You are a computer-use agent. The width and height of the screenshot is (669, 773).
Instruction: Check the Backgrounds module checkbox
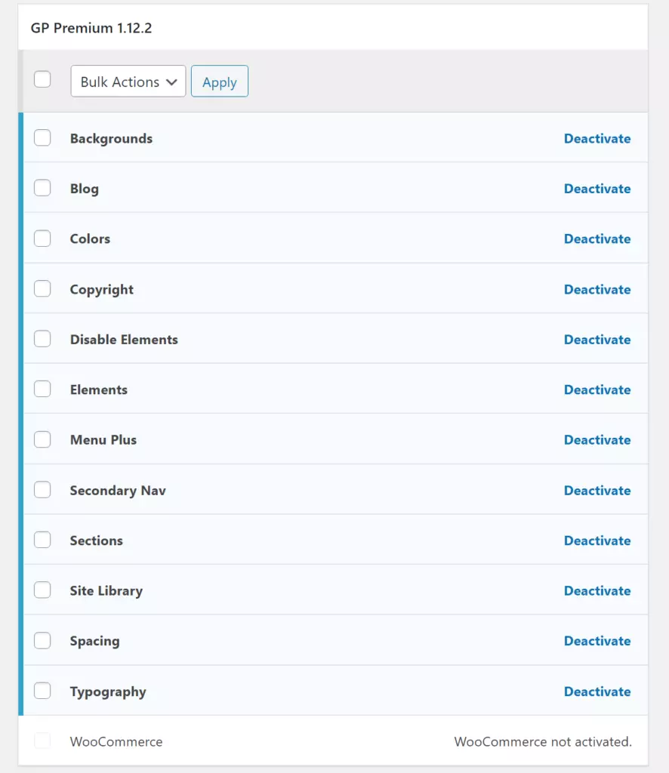42,137
